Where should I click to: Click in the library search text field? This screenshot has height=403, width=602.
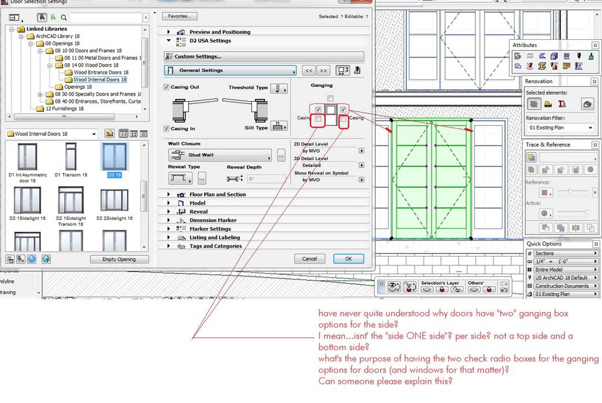tap(106, 17)
